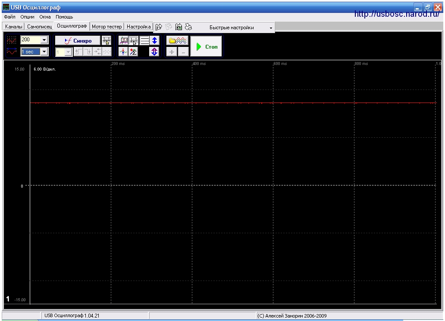The height and width of the screenshot is (321, 445).
Task: Open the sample count dropdown showing 200
Action: (44, 40)
